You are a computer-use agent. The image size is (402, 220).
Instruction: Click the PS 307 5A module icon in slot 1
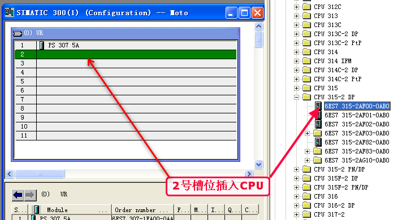[42, 45]
